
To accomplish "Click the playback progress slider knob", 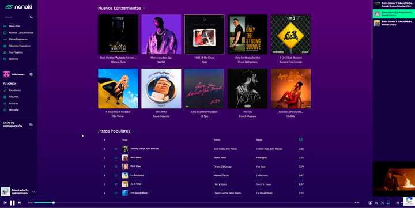I will pos(54,203).
